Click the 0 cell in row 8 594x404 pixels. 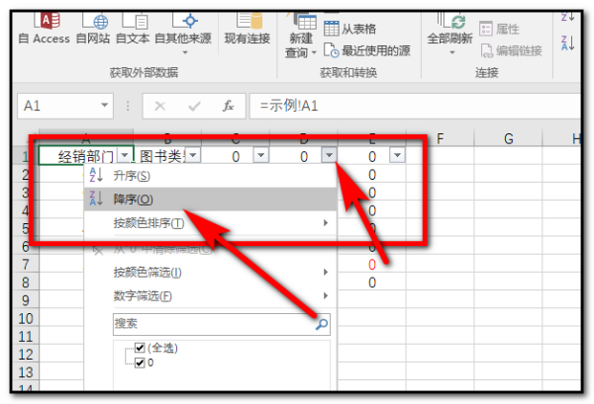[372, 283]
